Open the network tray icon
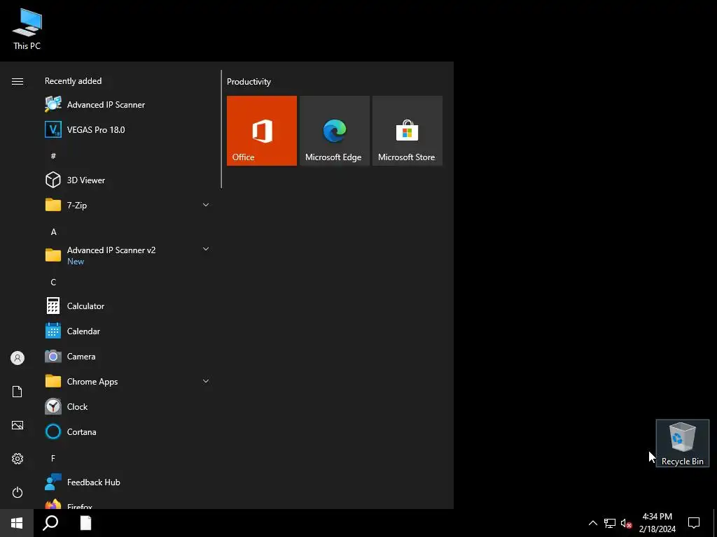The image size is (717, 537). pos(610,523)
